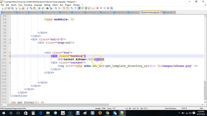Viewport: 207px width, 116px height.
Task: Open the Language menu
Action: coord(38,5)
